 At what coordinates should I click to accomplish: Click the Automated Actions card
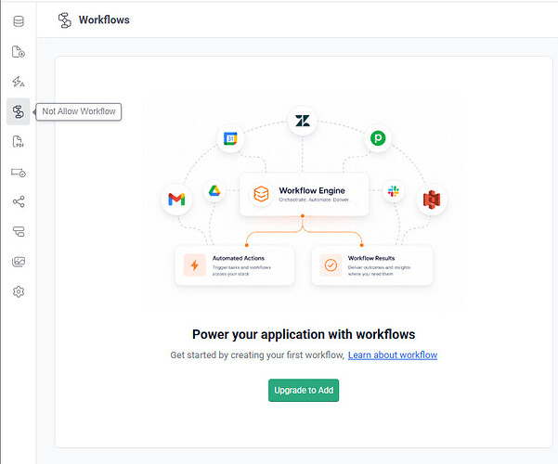235,265
